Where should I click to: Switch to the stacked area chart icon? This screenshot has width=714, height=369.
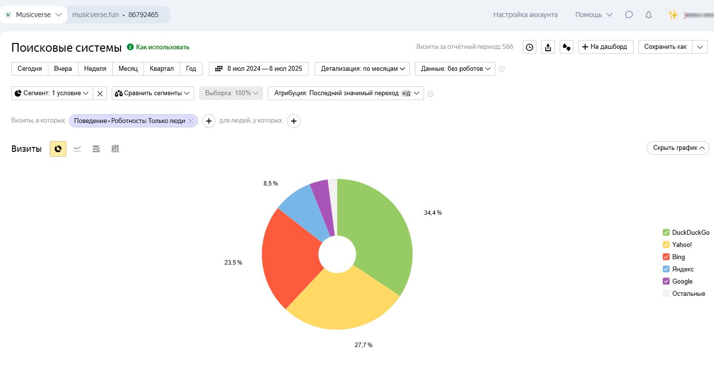point(96,149)
